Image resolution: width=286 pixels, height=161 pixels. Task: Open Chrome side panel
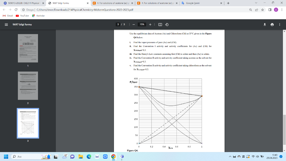pos(270,10)
